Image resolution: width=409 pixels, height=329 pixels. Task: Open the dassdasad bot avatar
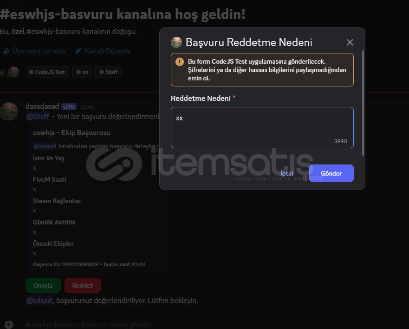pos(9,112)
